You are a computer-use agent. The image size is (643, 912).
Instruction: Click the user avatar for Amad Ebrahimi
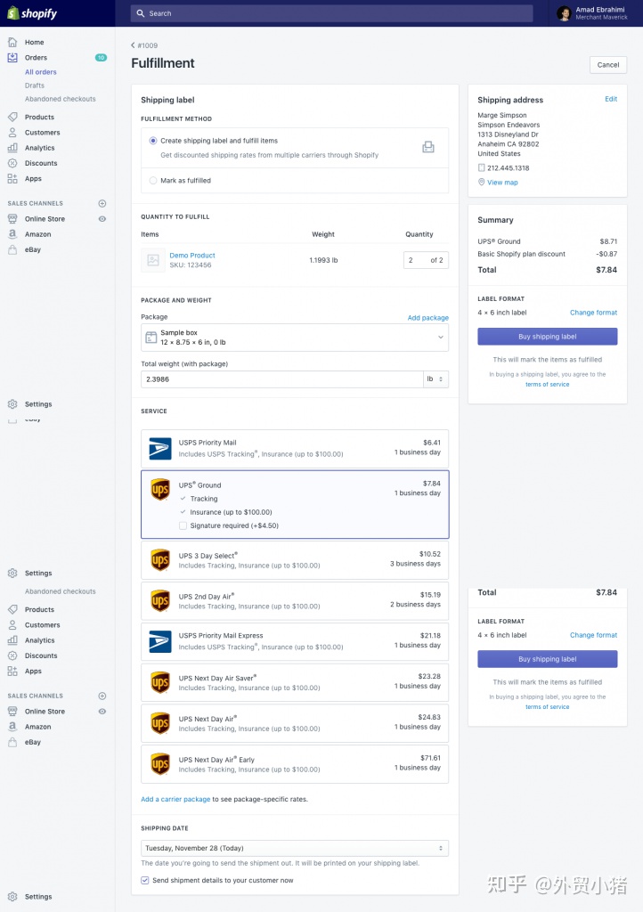(564, 13)
